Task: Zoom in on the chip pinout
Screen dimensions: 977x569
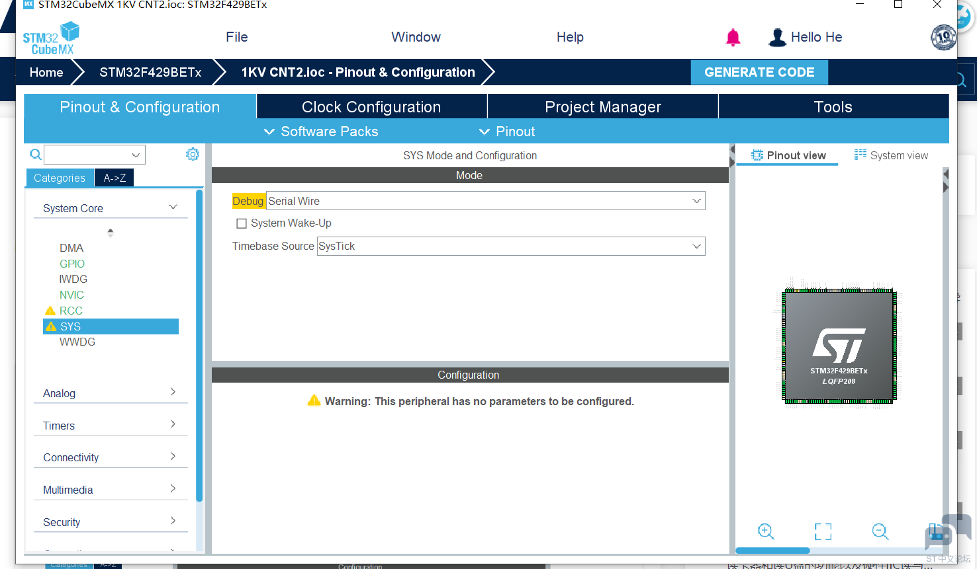Action: [x=766, y=531]
